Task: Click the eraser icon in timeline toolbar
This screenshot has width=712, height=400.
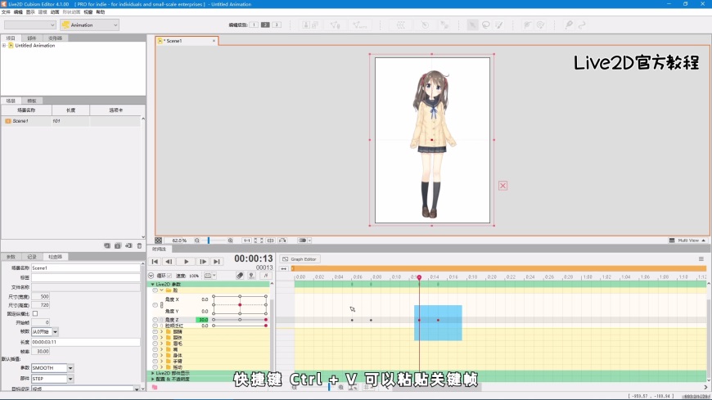Action: [x=240, y=276]
